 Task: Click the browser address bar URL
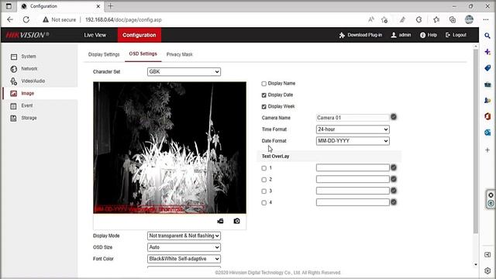pos(123,19)
